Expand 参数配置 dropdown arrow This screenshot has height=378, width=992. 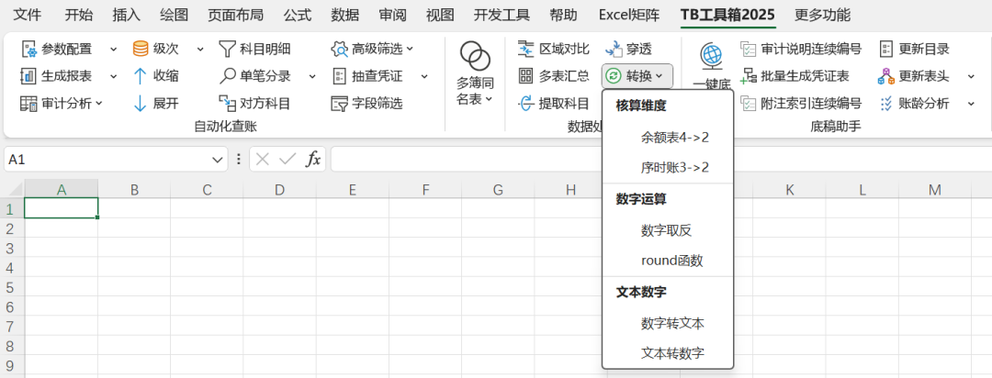[114, 49]
